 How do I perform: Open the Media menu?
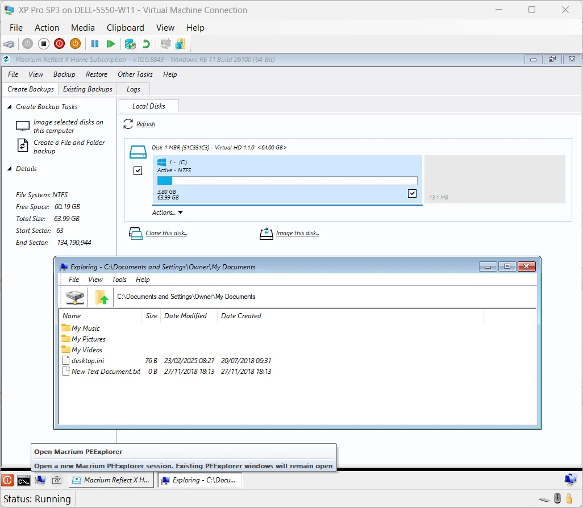point(83,28)
